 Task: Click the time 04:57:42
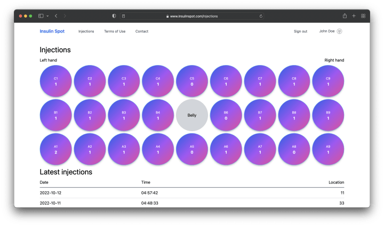click(149, 193)
